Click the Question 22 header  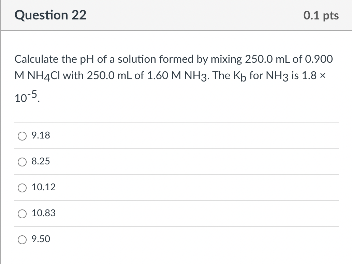tap(50, 15)
